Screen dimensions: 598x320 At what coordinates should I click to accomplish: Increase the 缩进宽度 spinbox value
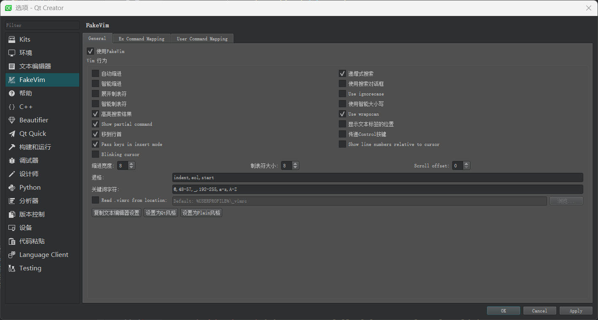tap(131, 164)
